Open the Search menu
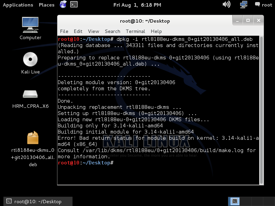The height and width of the screenshot is (206, 275). coord(112,31)
